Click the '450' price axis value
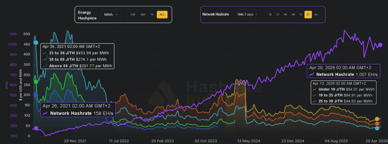This screenshot has height=144, width=388. pyautogui.click(x=27, y=44)
